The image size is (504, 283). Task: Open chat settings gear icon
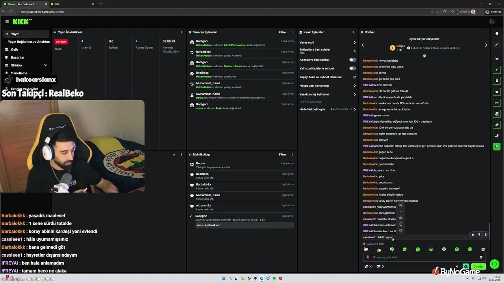(x=457, y=266)
